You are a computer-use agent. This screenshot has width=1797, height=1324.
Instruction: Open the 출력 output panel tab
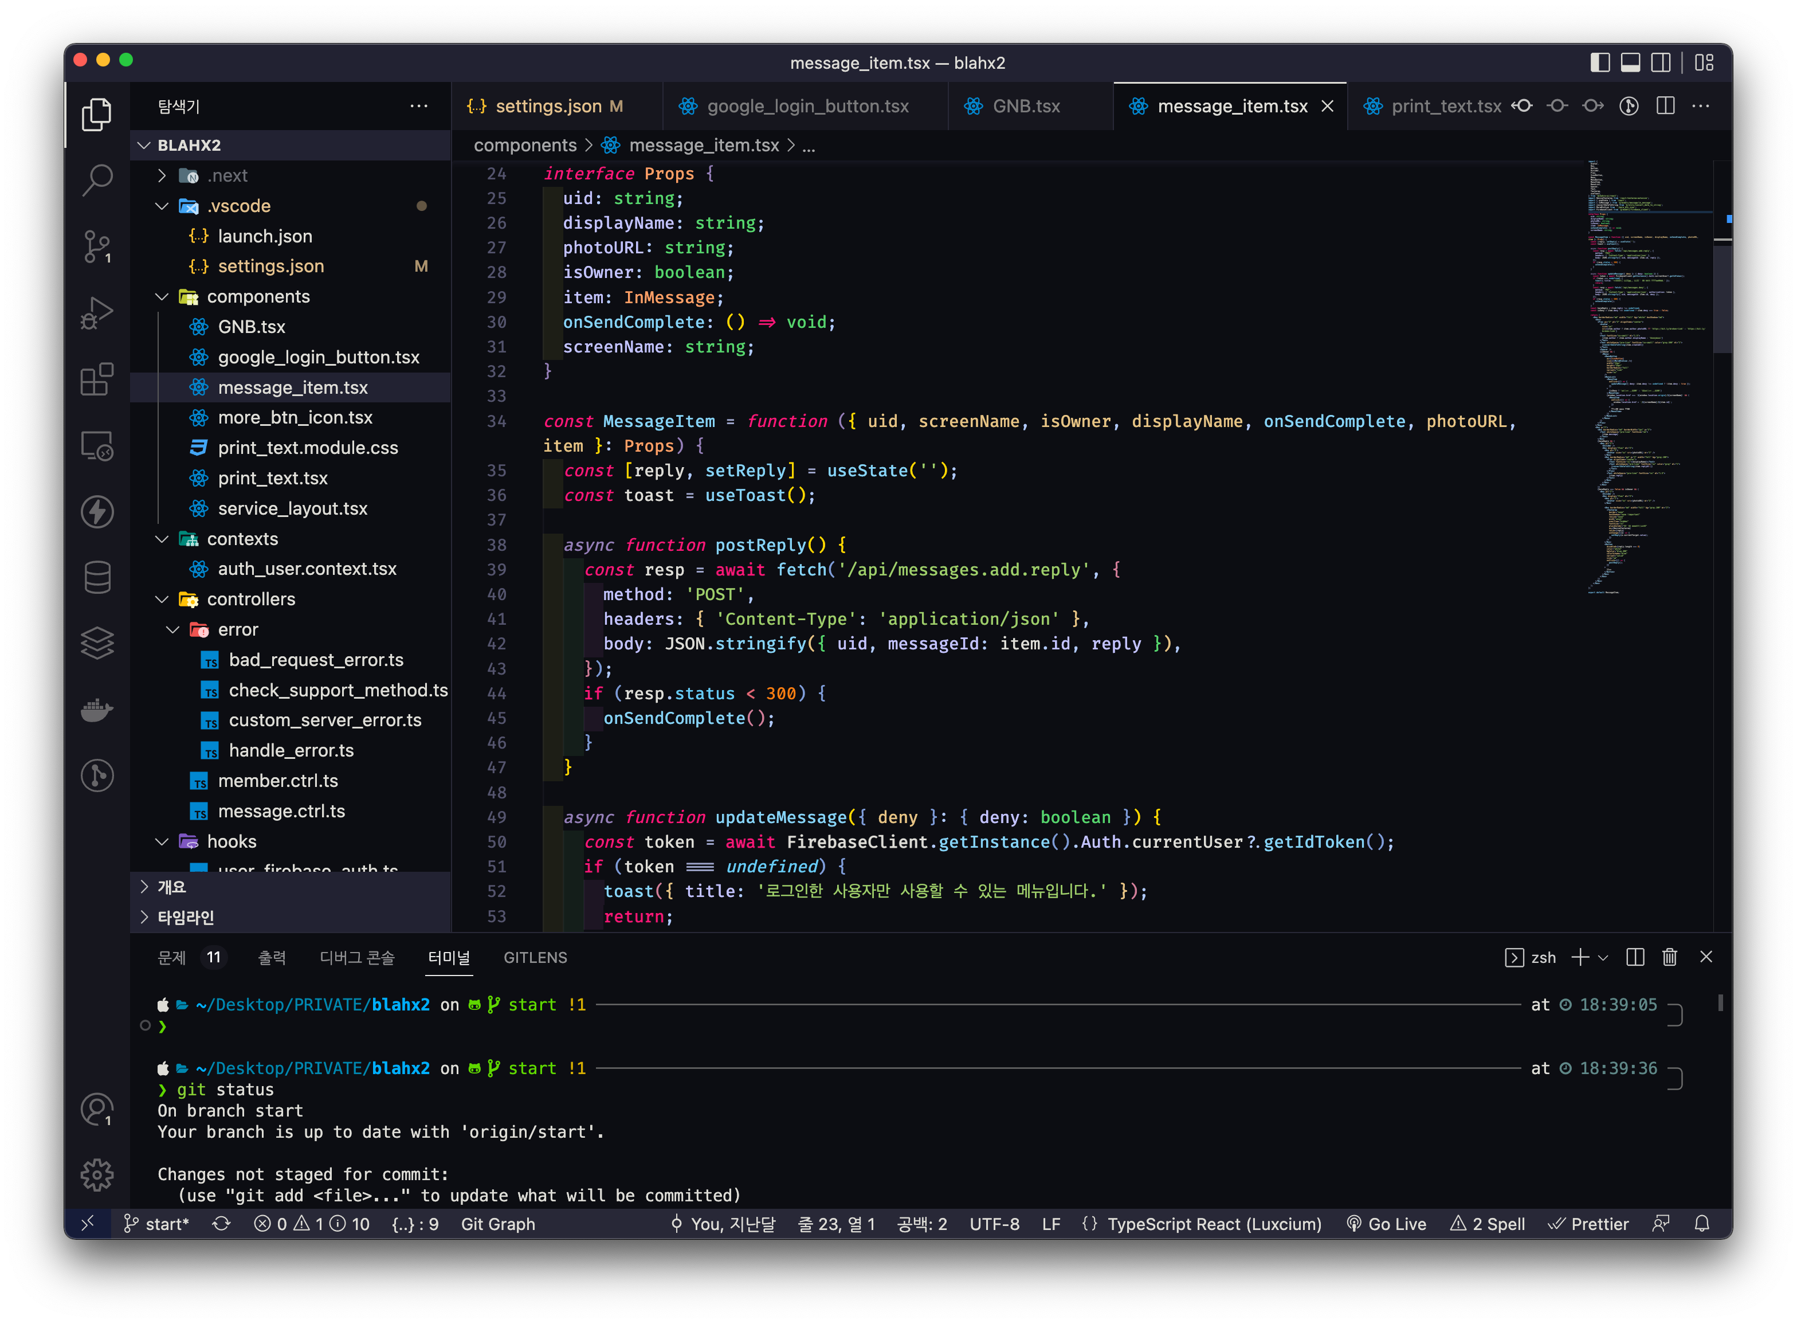pyautogui.click(x=272, y=957)
